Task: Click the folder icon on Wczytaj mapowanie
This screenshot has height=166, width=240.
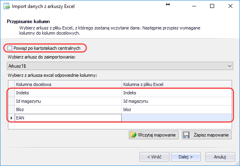Action: (x=133, y=135)
